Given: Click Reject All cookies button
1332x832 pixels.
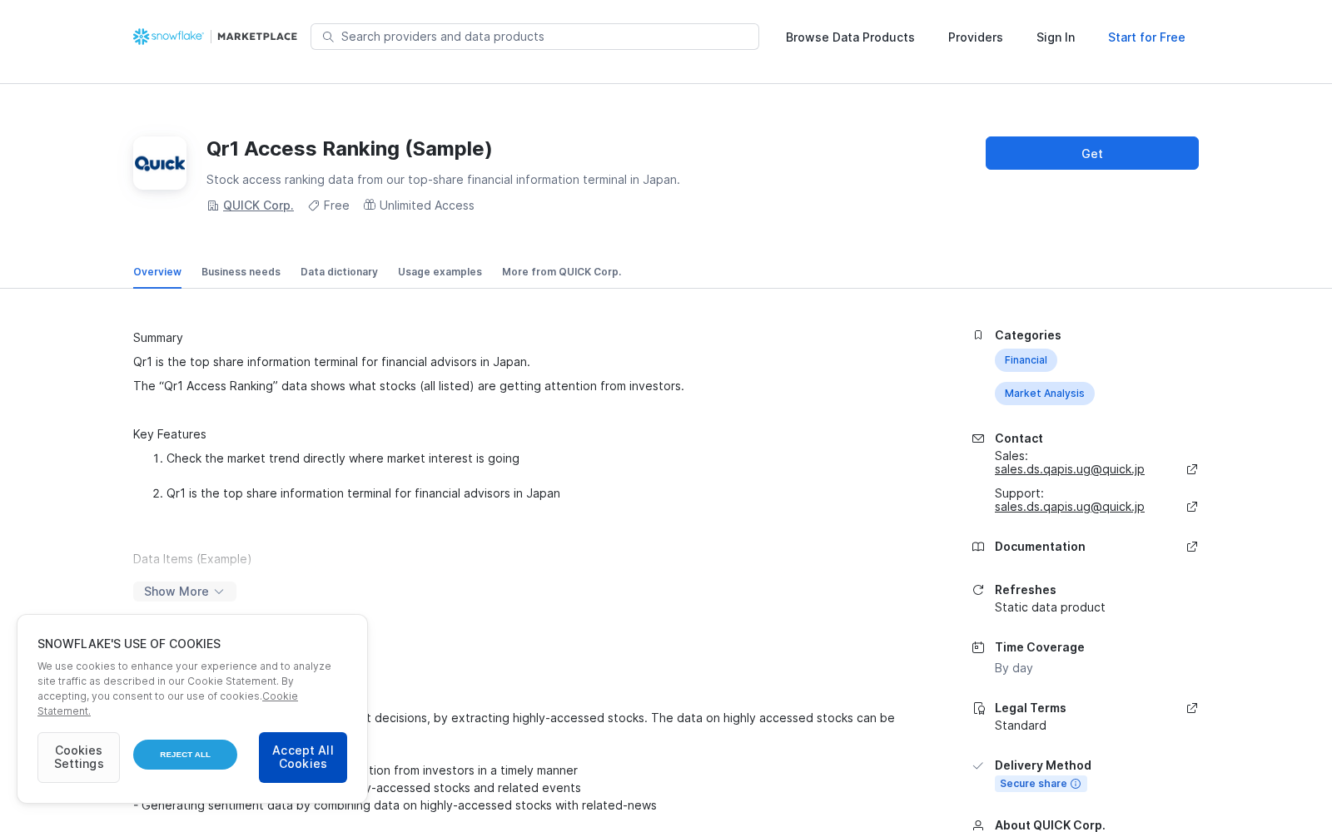Looking at the screenshot, I should pyautogui.click(x=185, y=755).
